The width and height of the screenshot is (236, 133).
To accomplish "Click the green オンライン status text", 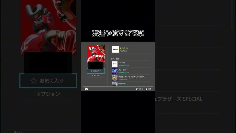I will point(125,48).
